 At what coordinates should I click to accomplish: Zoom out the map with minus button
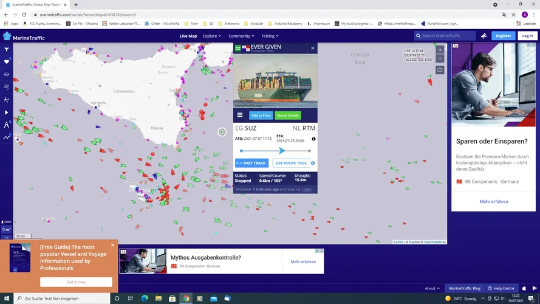[x=440, y=59]
